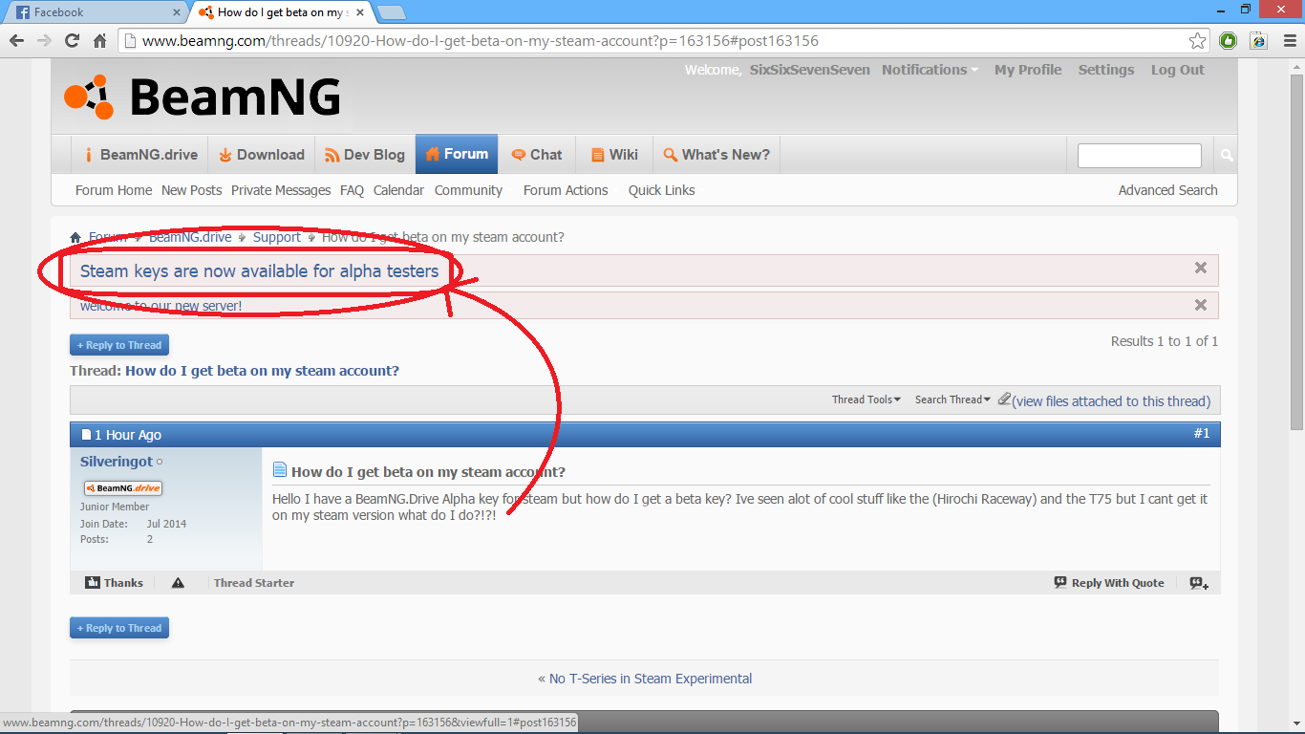Open New Posts link
Viewport: 1305px width, 734px height.
pyautogui.click(x=191, y=190)
